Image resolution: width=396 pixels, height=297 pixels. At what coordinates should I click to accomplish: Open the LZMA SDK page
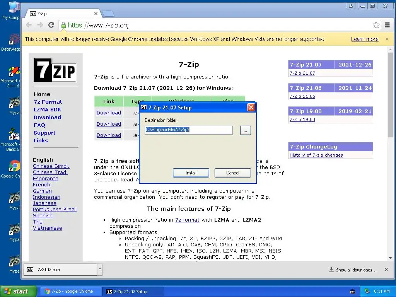48,109
